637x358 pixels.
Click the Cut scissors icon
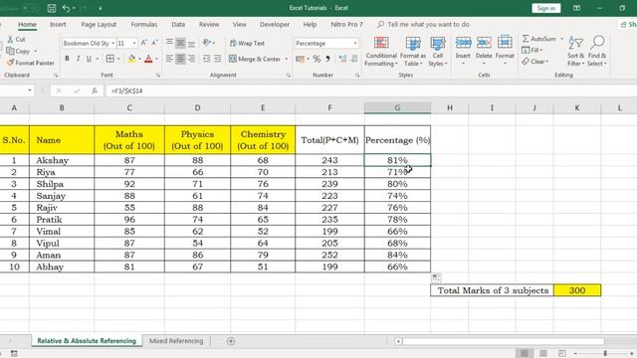(10, 39)
